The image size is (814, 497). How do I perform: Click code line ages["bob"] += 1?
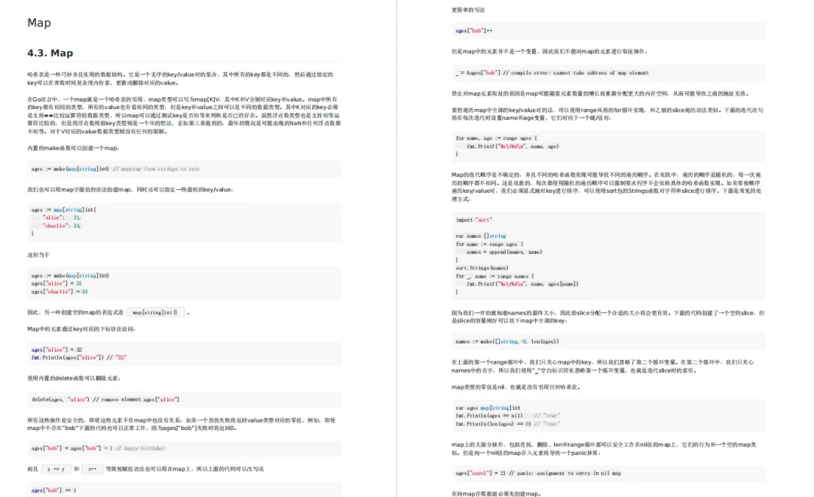[54, 491]
